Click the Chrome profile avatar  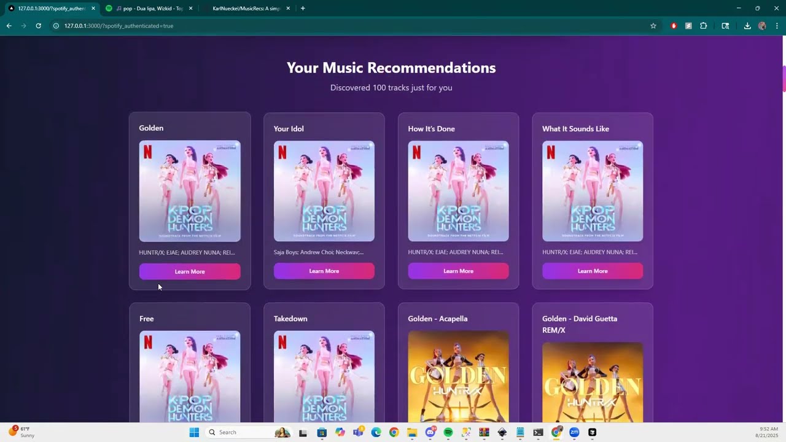[762, 26]
